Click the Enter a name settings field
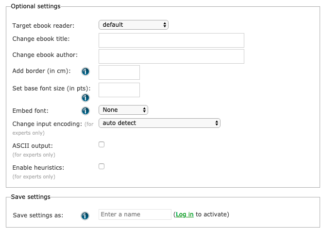This screenshot has width=323, height=230. pos(135,214)
